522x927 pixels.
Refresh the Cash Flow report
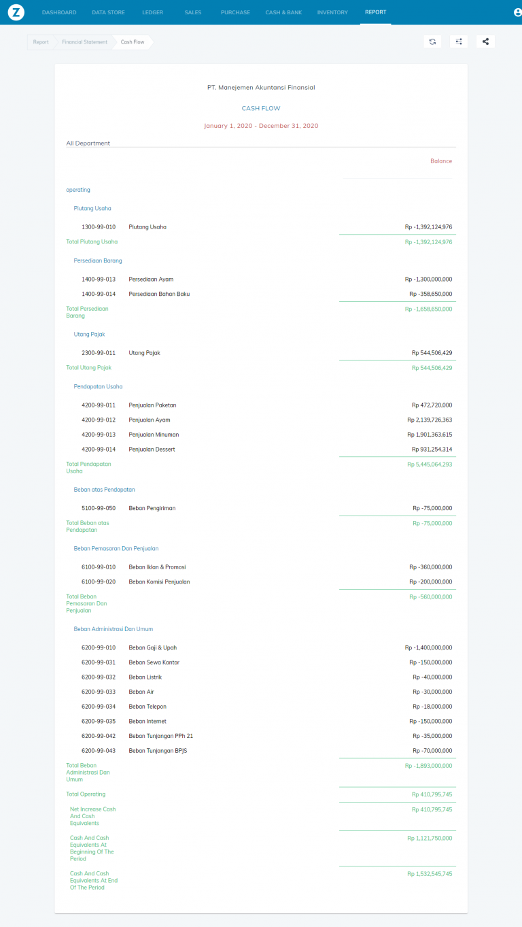pos(432,41)
